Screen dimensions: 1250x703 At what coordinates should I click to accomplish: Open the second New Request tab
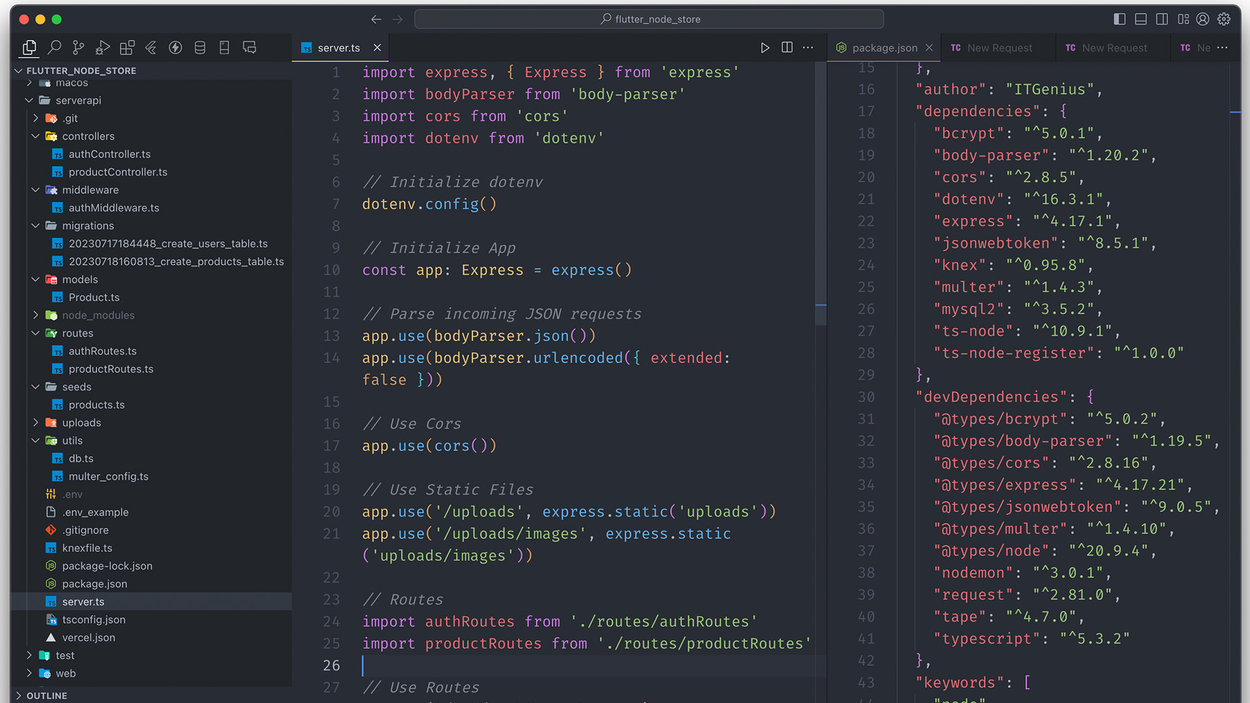click(1113, 48)
